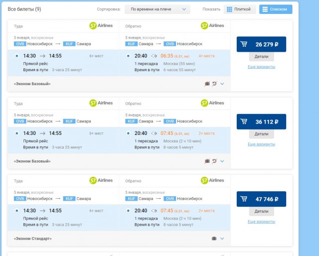
Task: Select 20:40 return flight in second ticket
Action: (129, 133)
